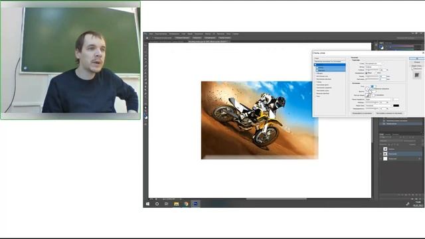
Task: Toggle the Use Global Light checkbox
Action: coord(371,88)
